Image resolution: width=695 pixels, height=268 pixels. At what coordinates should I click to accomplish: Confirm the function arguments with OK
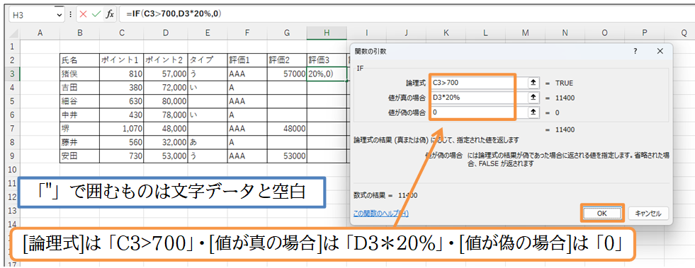pos(602,213)
